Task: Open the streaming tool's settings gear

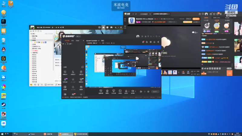Action: click(x=148, y=92)
